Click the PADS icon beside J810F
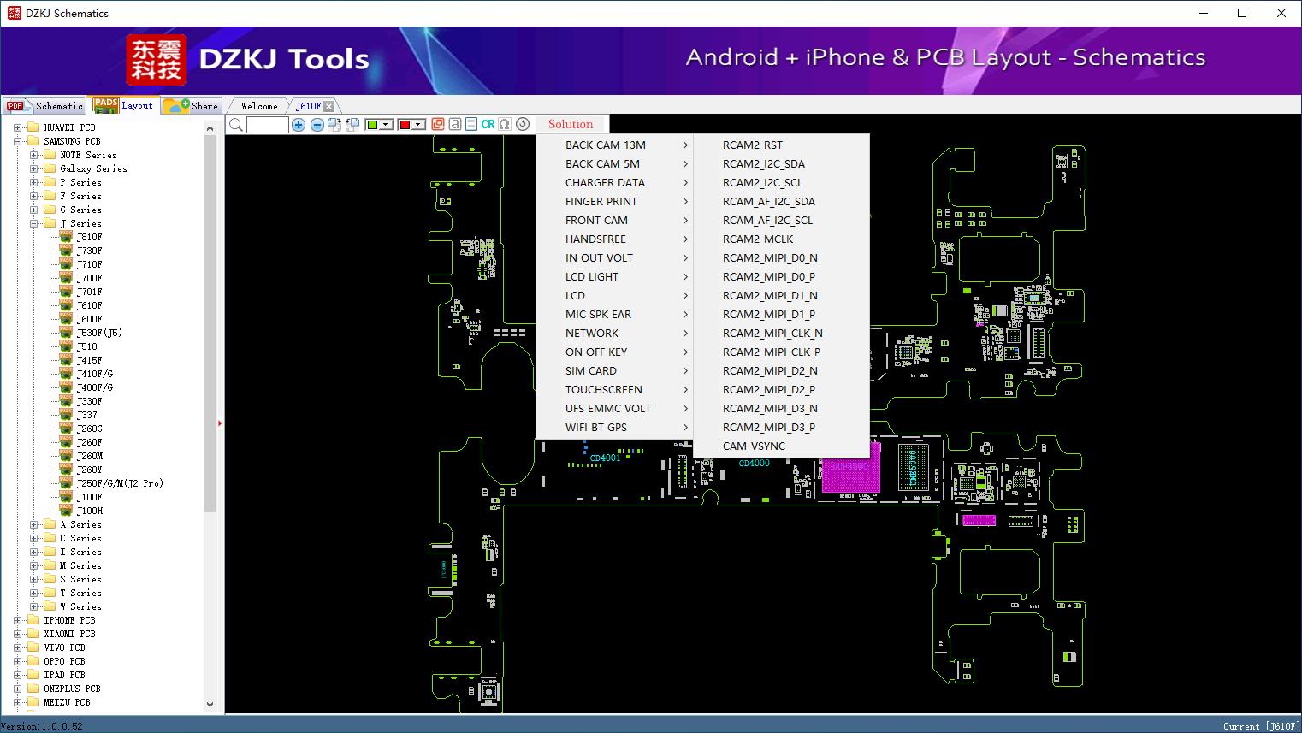 click(x=66, y=237)
